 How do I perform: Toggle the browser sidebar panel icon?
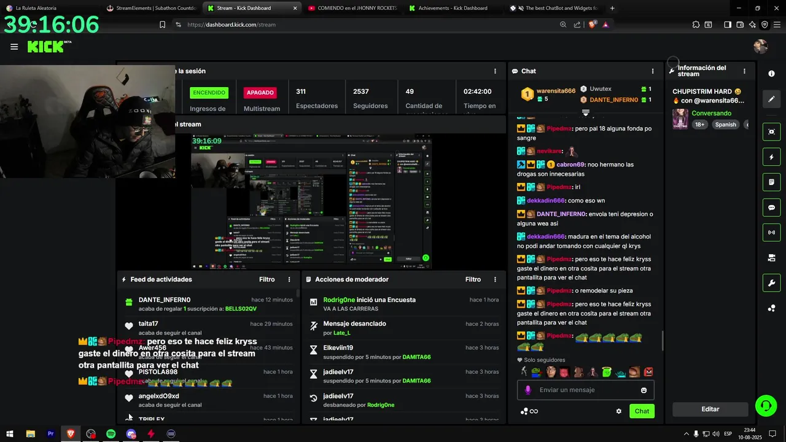pos(727,25)
